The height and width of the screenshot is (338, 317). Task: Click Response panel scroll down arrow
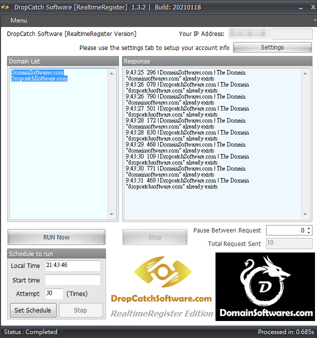tap(305, 214)
